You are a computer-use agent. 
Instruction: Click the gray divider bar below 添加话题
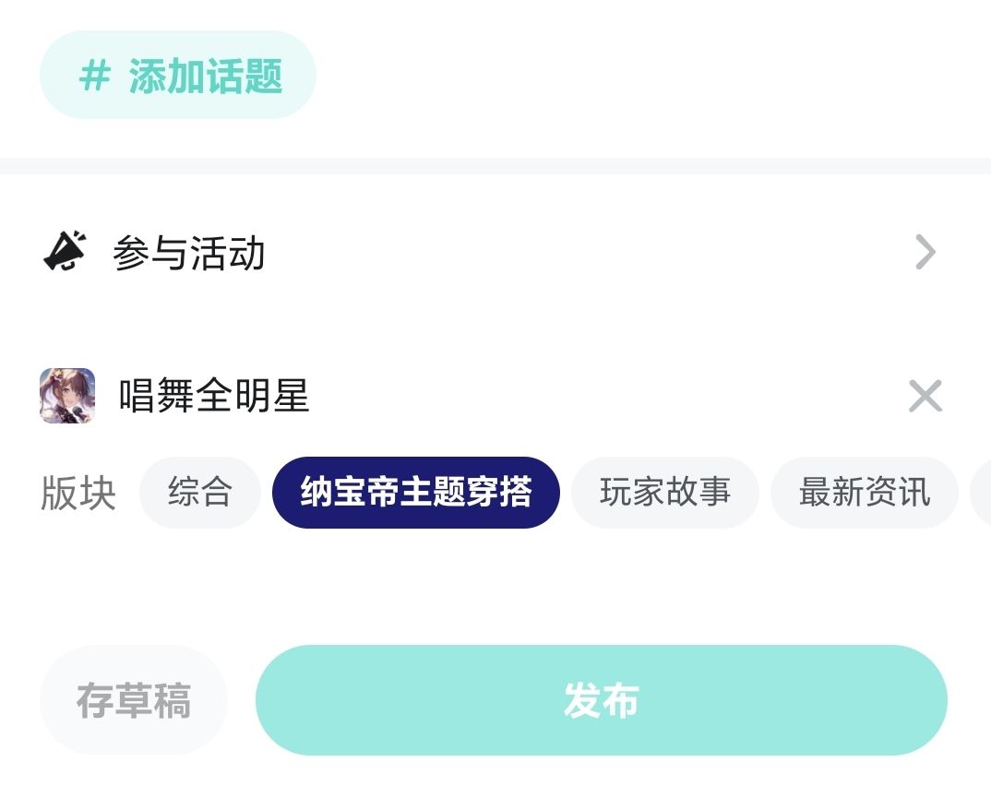(x=496, y=166)
